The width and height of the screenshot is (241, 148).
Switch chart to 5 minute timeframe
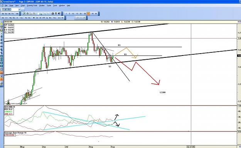click(69, 13)
